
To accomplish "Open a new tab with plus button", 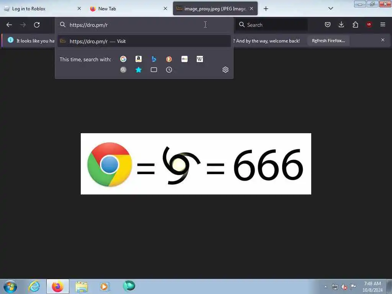I will (x=266, y=9).
